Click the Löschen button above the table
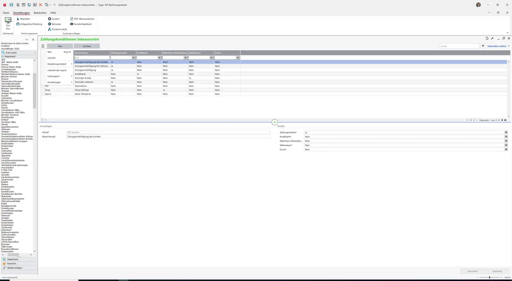The height and width of the screenshot is (281, 512). click(87, 46)
